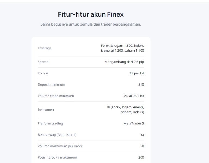209x163 pixels.
Task: Select the Platform trading label
Action: point(50,123)
